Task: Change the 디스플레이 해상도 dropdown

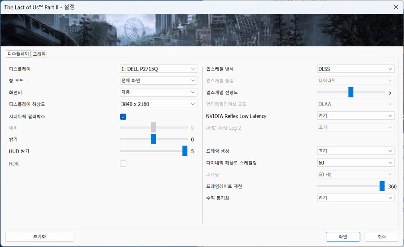Action: coord(158,104)
